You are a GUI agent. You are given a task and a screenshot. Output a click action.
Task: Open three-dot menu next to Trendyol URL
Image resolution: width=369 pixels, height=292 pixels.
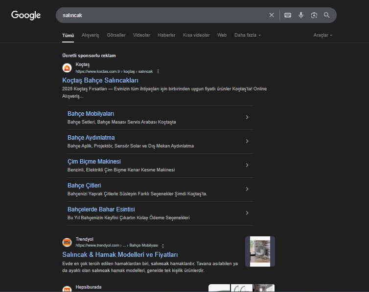point(163,246)
